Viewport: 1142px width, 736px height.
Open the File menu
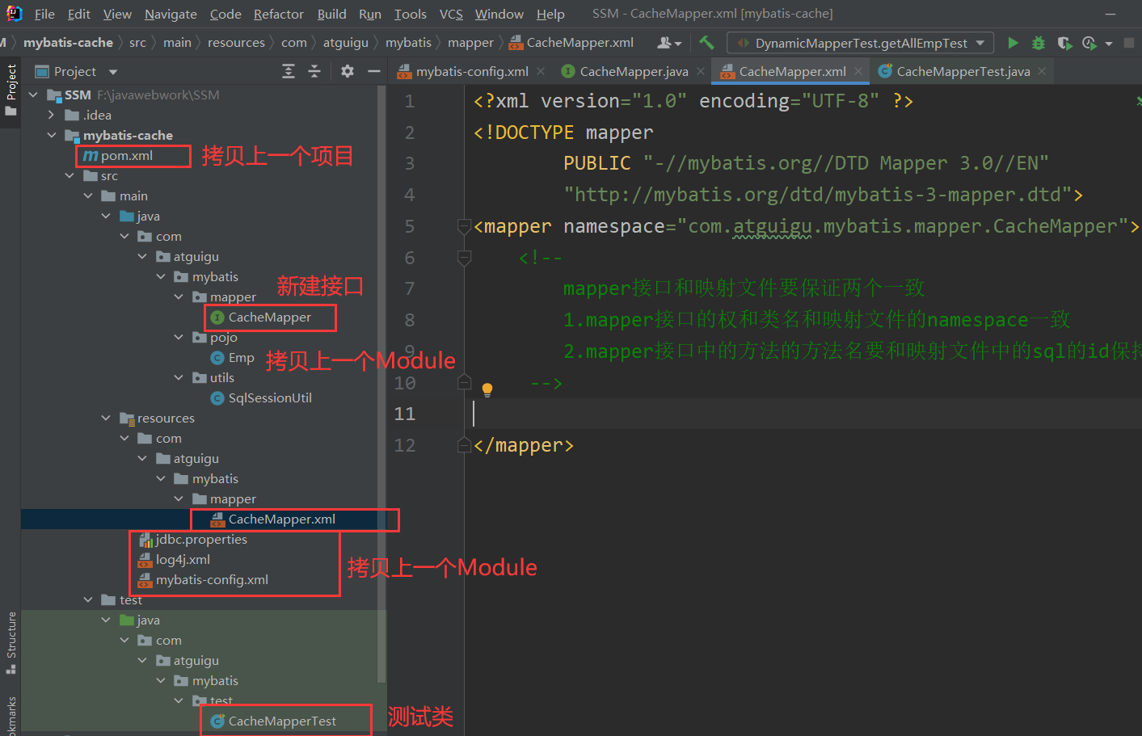[x=44, y=14]
